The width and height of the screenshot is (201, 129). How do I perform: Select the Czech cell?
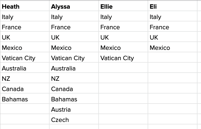[x=74, y=119]
